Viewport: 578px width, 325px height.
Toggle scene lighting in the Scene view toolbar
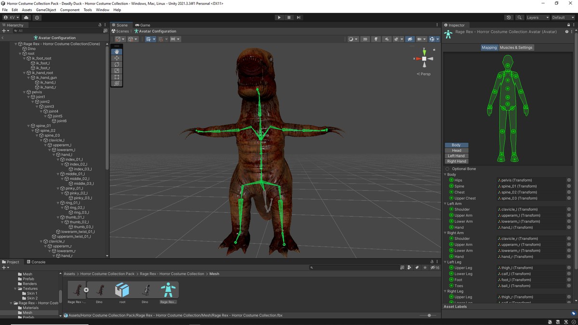point(376,39)
